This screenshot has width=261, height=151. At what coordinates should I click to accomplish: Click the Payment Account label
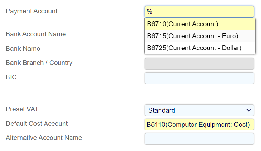pyautogui.click(x=32, y=11)
